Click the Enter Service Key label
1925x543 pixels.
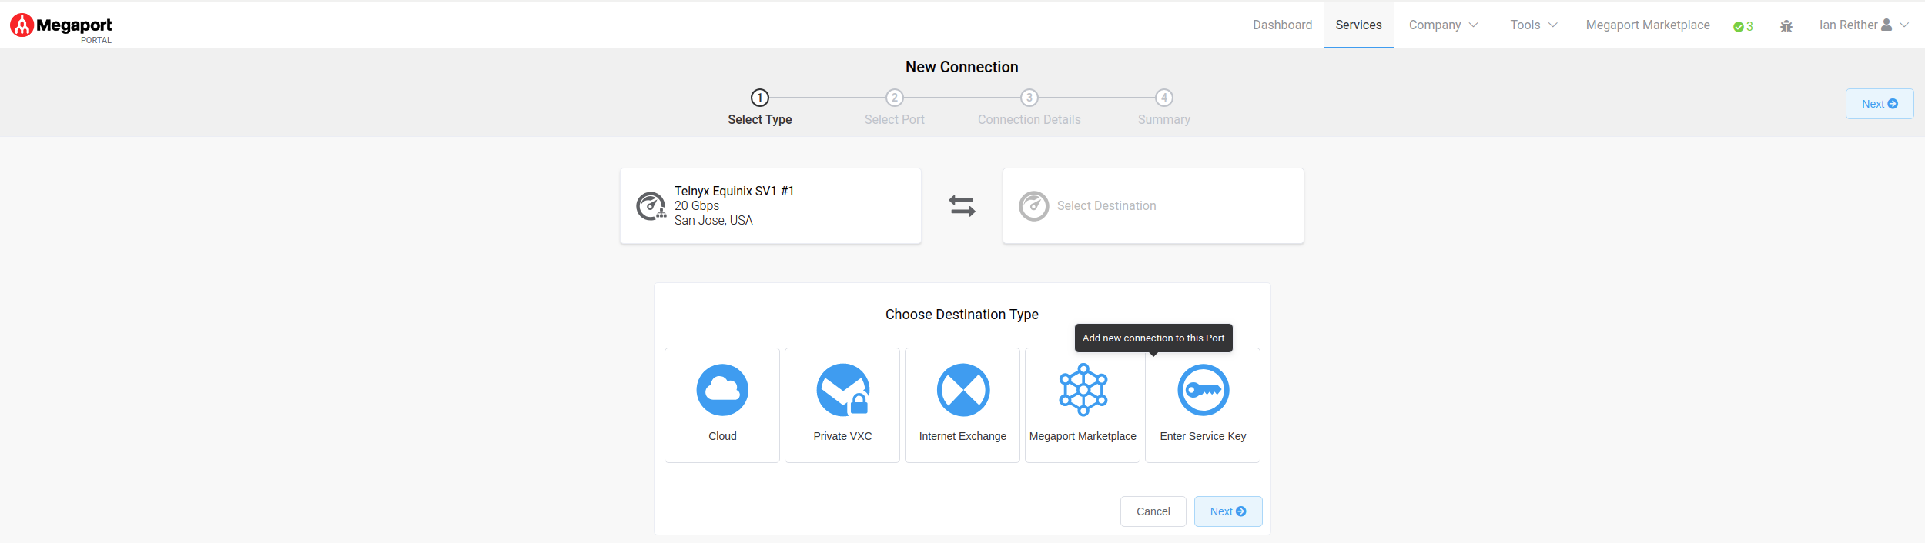point(1204,436)
